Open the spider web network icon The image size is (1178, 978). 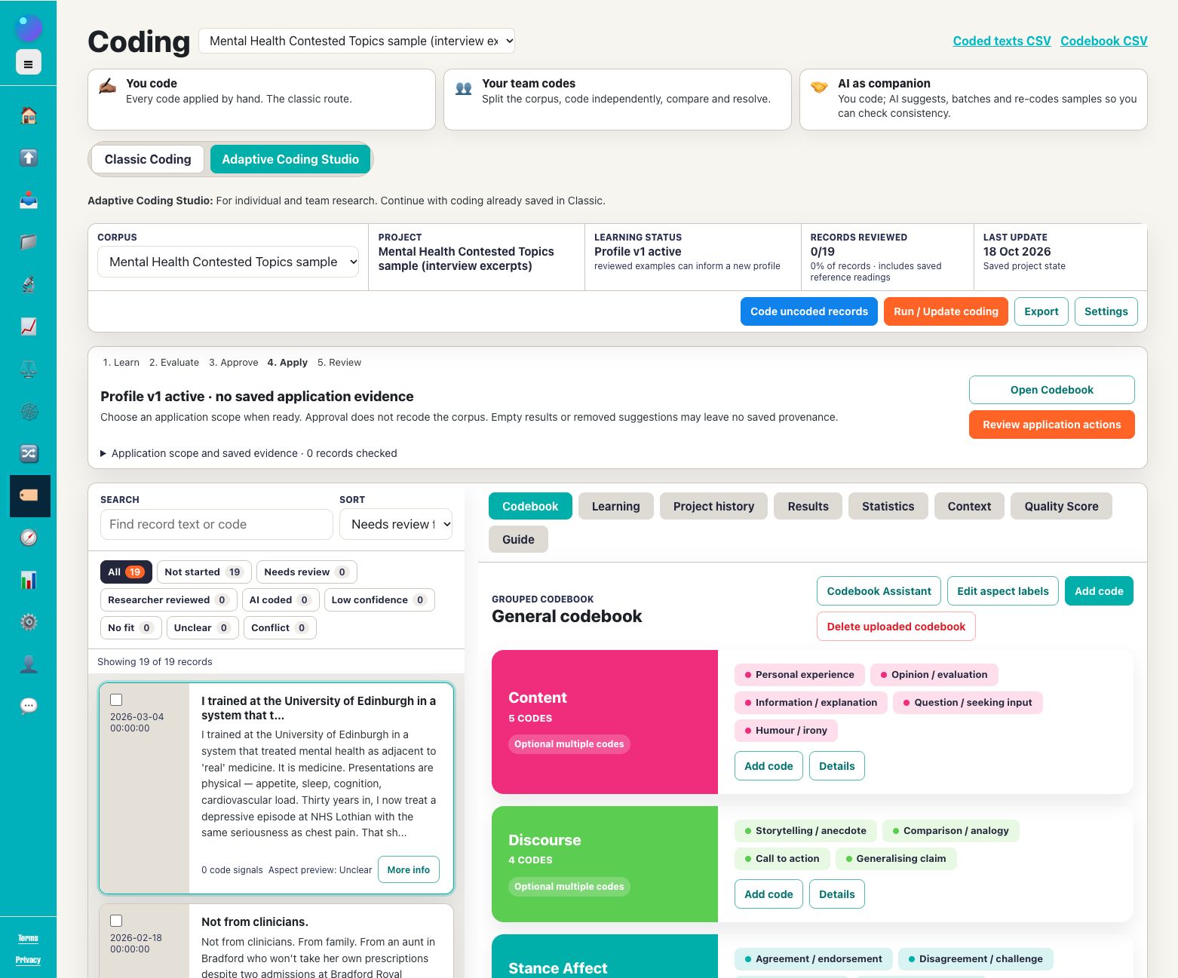[x=29, y=411]
